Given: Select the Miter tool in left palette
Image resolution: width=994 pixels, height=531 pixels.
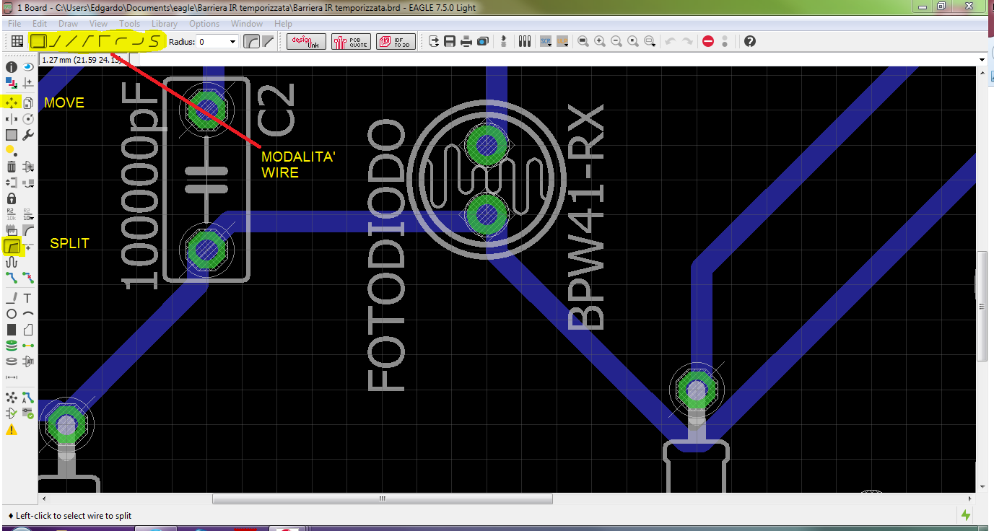Looking at the screenshot, I should (x=28, y=230).
